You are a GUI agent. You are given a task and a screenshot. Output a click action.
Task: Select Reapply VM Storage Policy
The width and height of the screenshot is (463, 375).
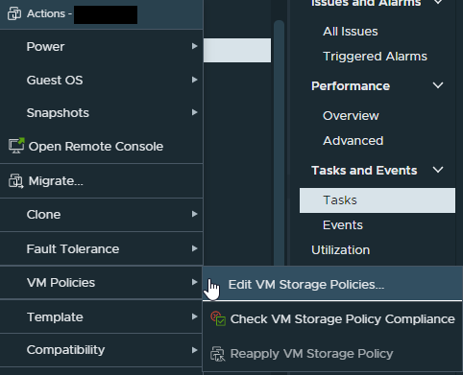332,354
